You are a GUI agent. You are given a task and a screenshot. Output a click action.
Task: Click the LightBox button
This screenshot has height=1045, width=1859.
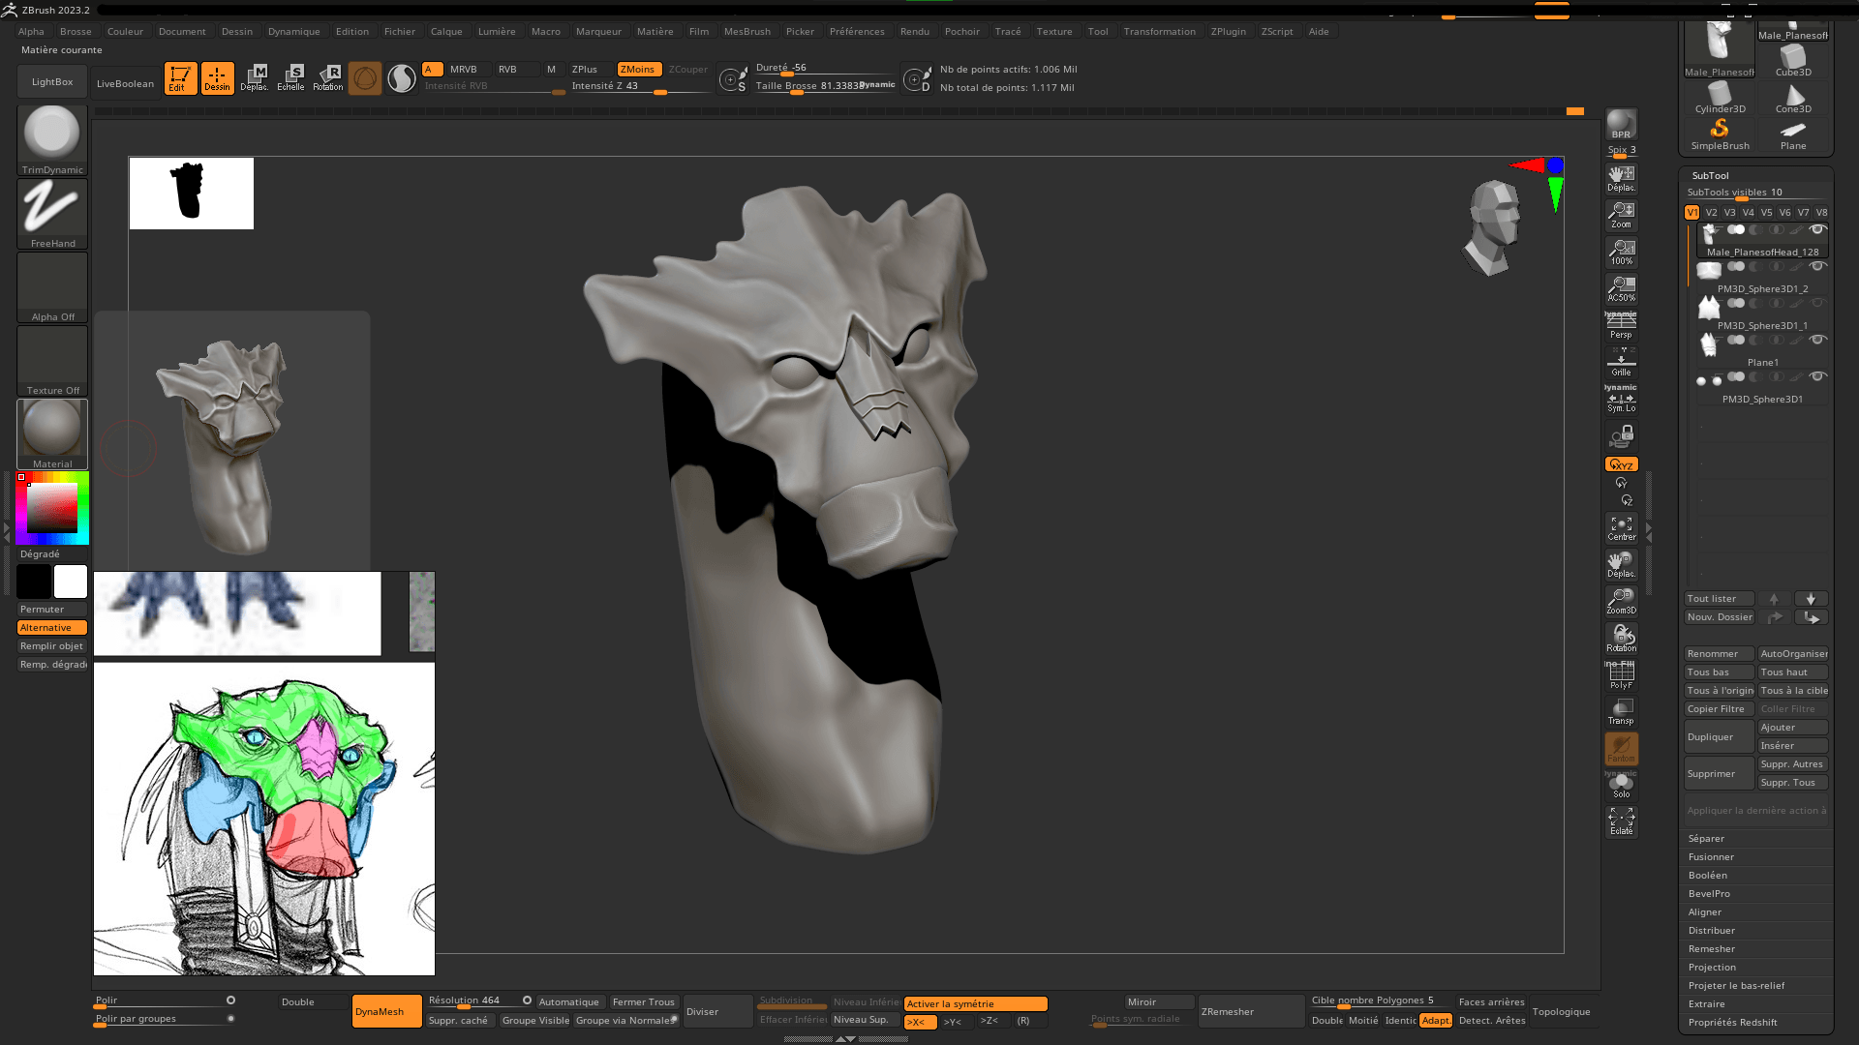coord(52,81)
